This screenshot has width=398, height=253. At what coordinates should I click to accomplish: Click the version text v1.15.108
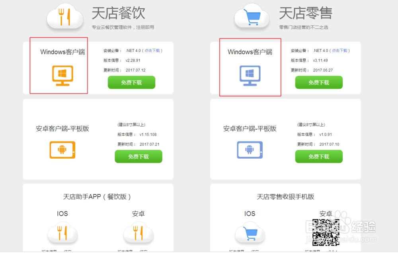coord(148,134)
